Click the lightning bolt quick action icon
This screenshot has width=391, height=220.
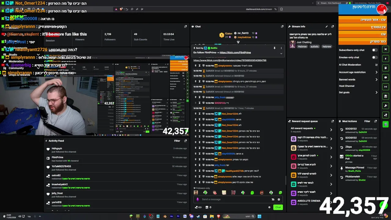click(386, 58)
